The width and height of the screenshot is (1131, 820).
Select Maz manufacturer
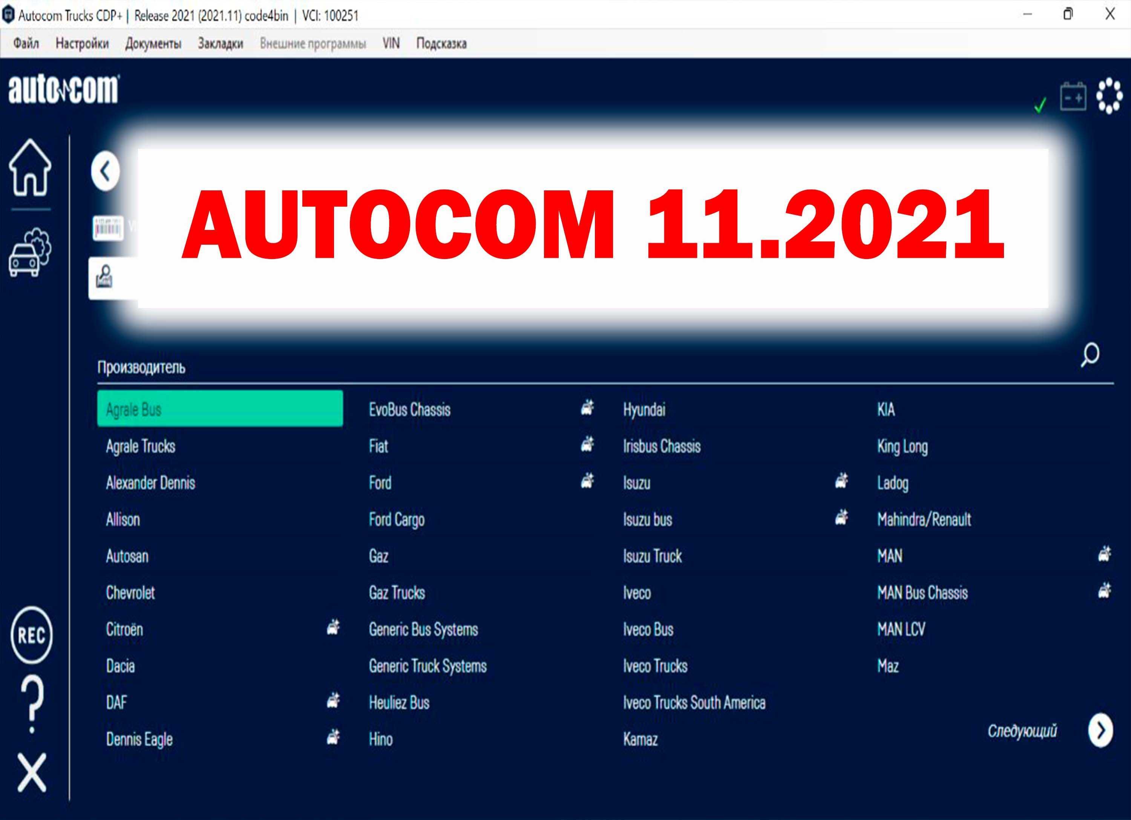888,666
